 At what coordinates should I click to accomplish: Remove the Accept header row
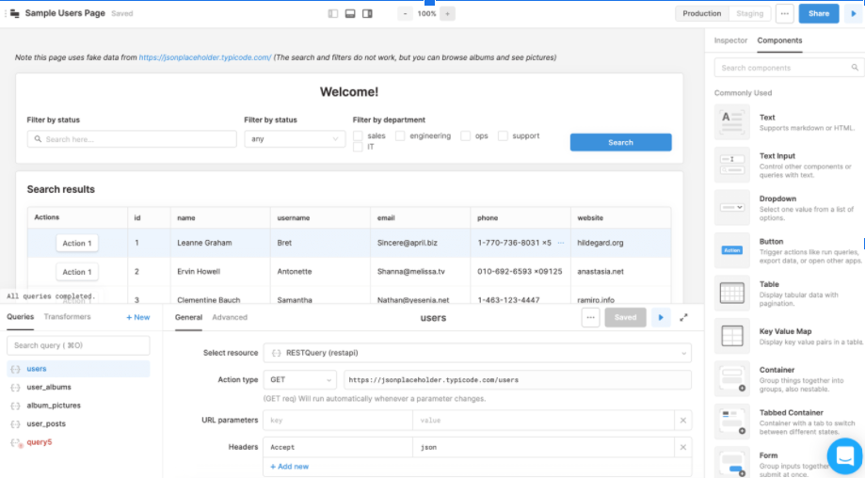tap(683, 447)
